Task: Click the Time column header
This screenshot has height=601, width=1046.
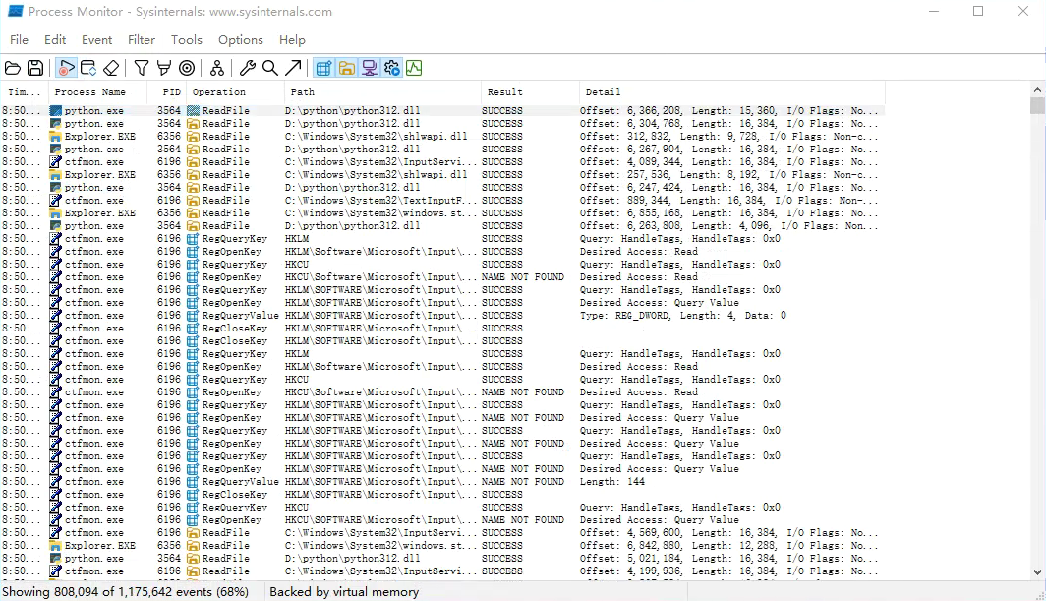Action: [x=24, y=92]
